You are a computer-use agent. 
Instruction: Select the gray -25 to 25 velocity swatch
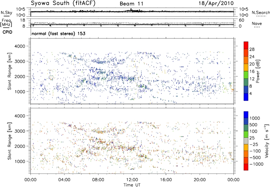(246, 141)
